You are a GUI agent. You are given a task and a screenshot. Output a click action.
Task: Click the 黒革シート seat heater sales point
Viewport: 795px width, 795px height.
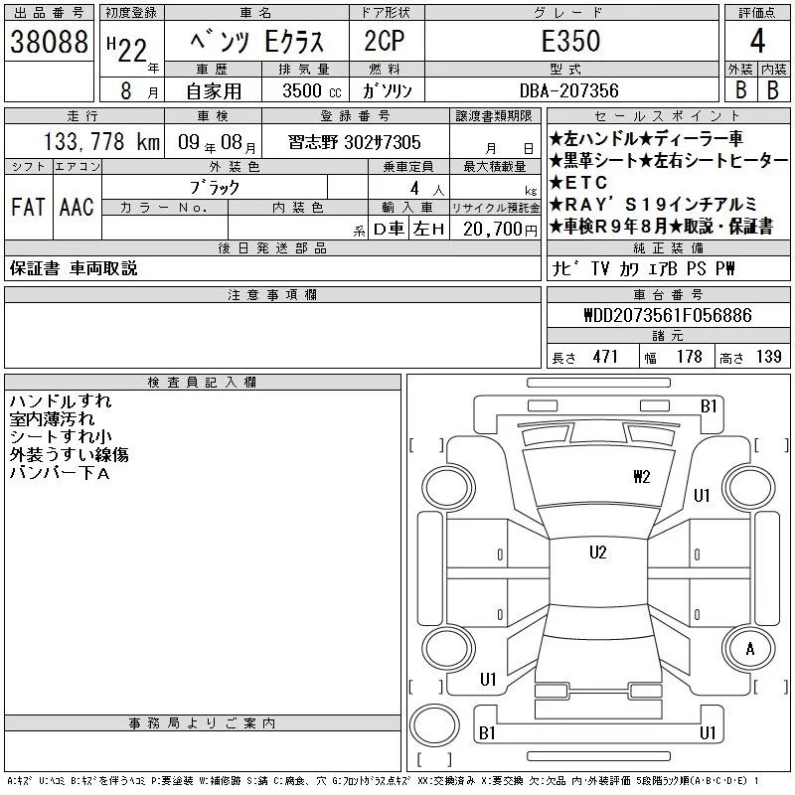[x=669, y=161]
